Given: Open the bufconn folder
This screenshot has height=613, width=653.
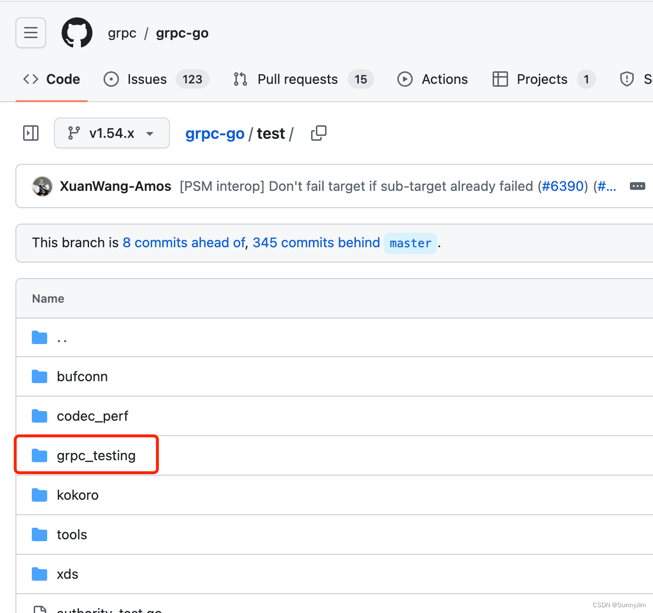Looking at the screenshot, I should [82, 376].
